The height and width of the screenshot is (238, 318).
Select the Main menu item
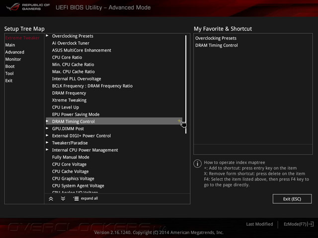click(x=10, y=45)
